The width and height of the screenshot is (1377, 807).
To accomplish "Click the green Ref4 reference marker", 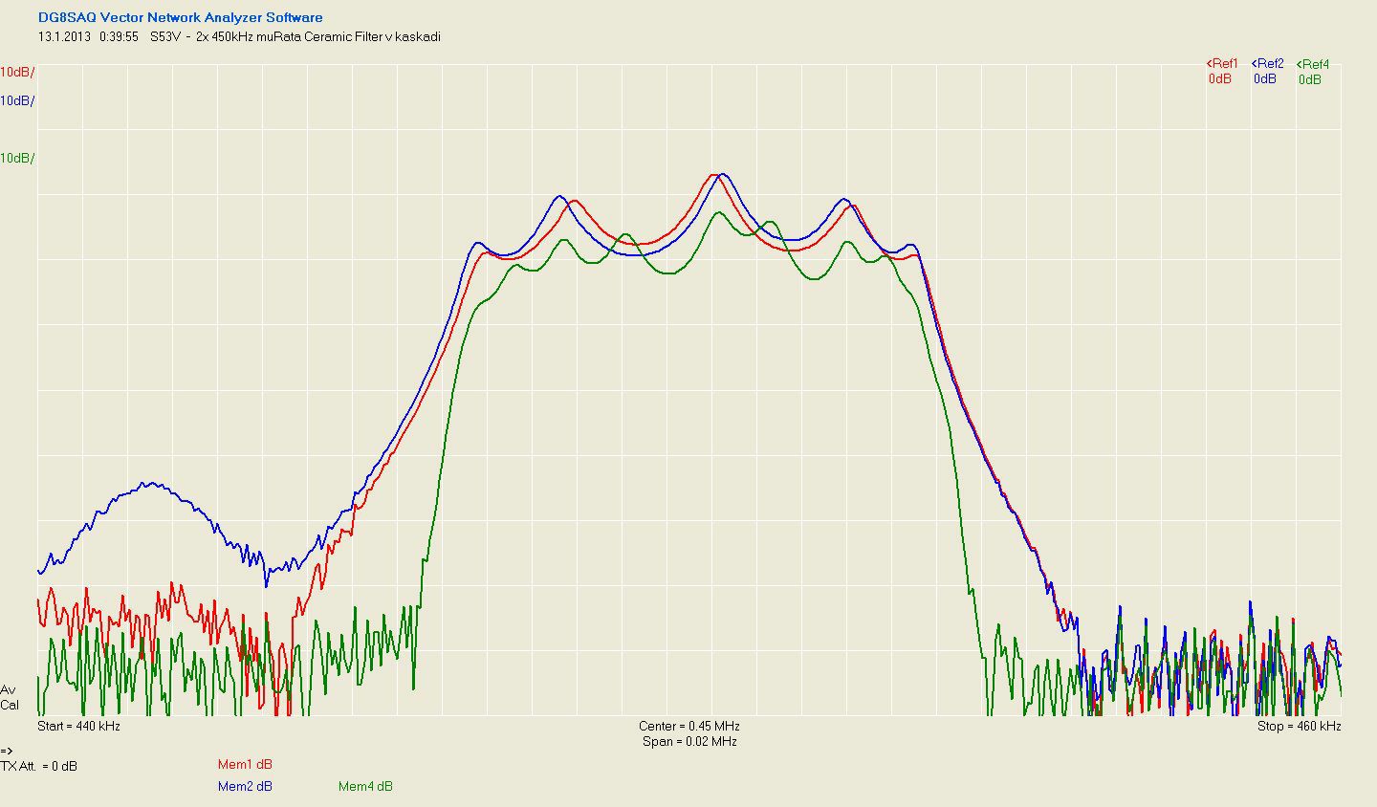I will pos(1312,65).
